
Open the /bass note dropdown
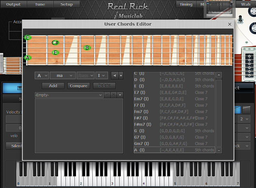tap(86, 76)
